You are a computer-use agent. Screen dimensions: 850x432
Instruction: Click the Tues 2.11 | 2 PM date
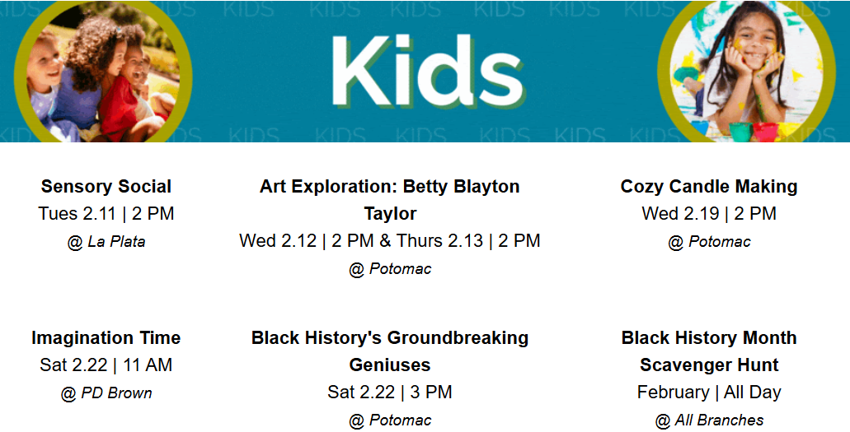pos(106,214)
